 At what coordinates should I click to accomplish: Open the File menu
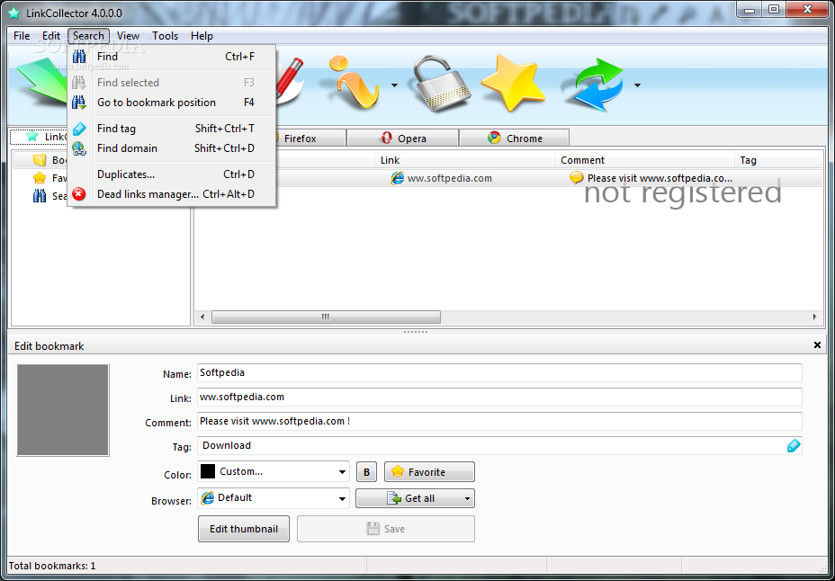coord(22,36)
